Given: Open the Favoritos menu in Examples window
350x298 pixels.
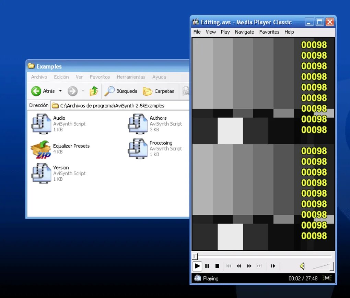Looking at the screenshot, I should click(100, 77).
